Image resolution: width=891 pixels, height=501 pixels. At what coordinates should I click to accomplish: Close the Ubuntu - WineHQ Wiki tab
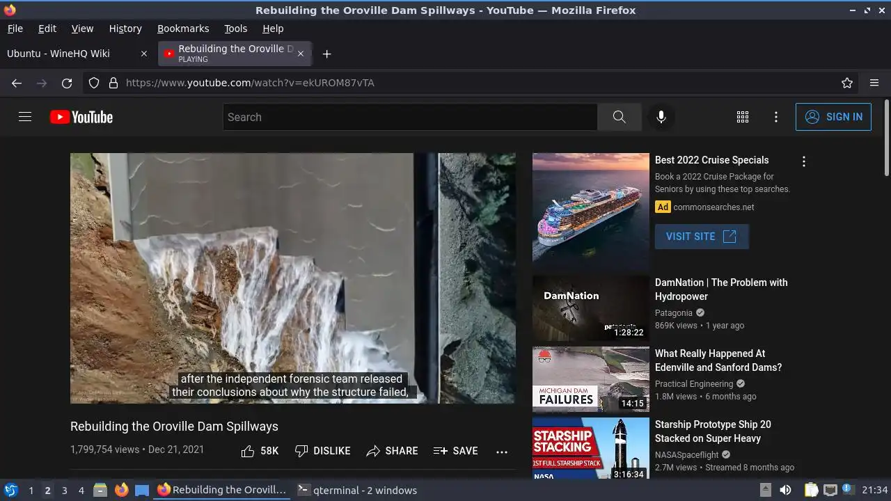144,54
